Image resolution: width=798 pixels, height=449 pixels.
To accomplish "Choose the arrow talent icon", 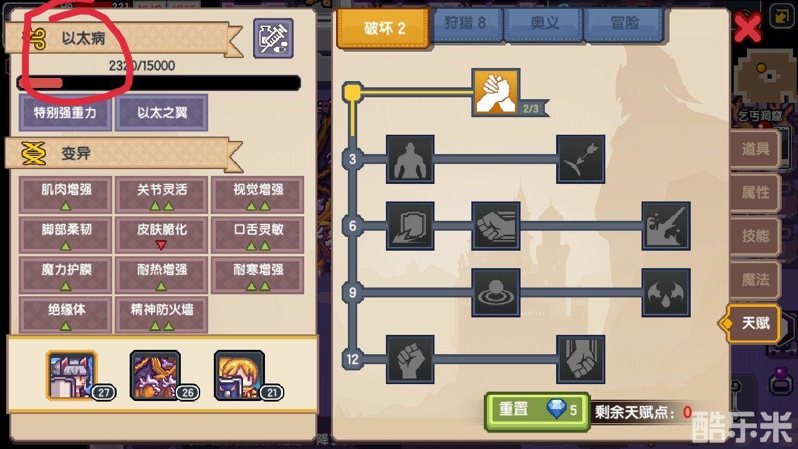I will point(580,159).
